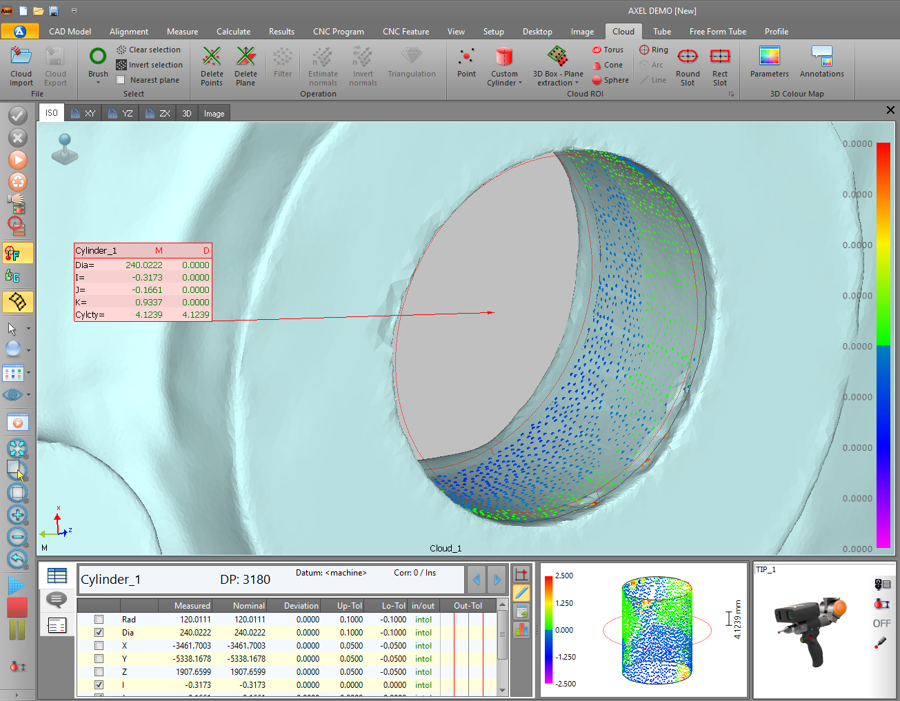Viewport: 900px width, 701px height.
Task: Open Annotations in the 3D Colour Map group
Action: point(821,65)
